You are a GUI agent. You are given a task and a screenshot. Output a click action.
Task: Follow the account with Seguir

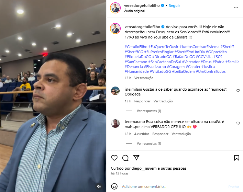[x=174, y=5]
